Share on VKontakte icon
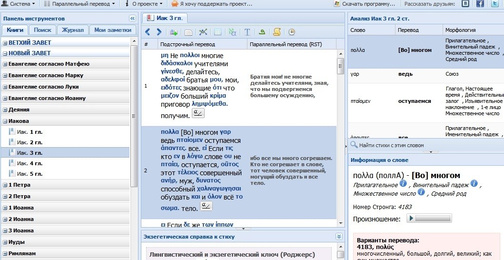Image resolution: width=504 pixels, height=260 pixels. click(x=465, y=4)
